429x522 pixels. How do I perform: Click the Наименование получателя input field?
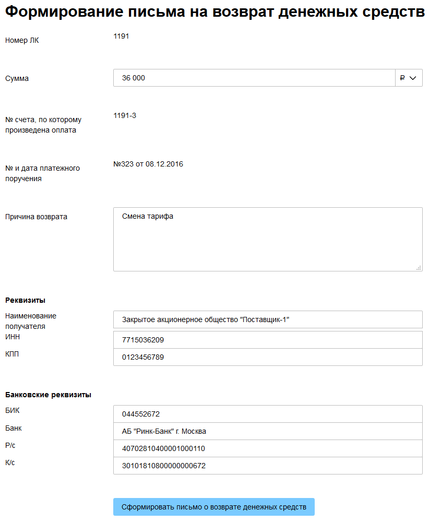[x=267, y=319]
